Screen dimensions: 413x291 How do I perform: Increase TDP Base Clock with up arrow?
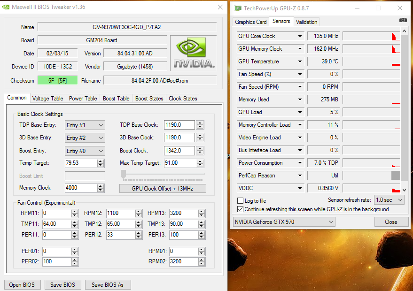click(x=200, y=123)
